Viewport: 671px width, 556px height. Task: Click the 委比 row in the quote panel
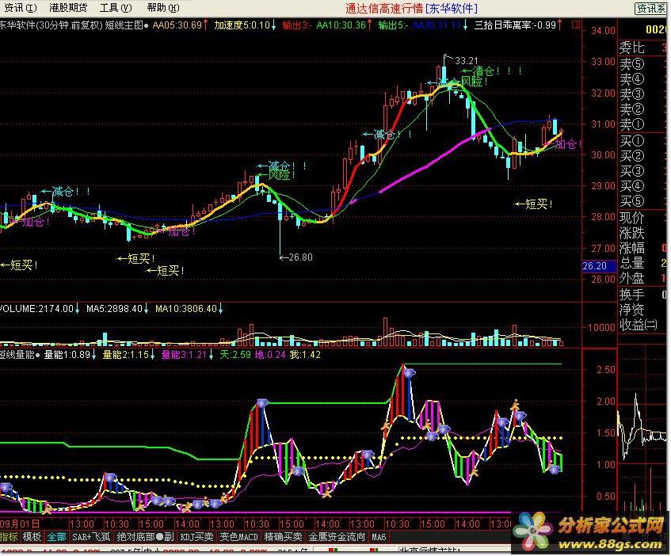point(643,48)
